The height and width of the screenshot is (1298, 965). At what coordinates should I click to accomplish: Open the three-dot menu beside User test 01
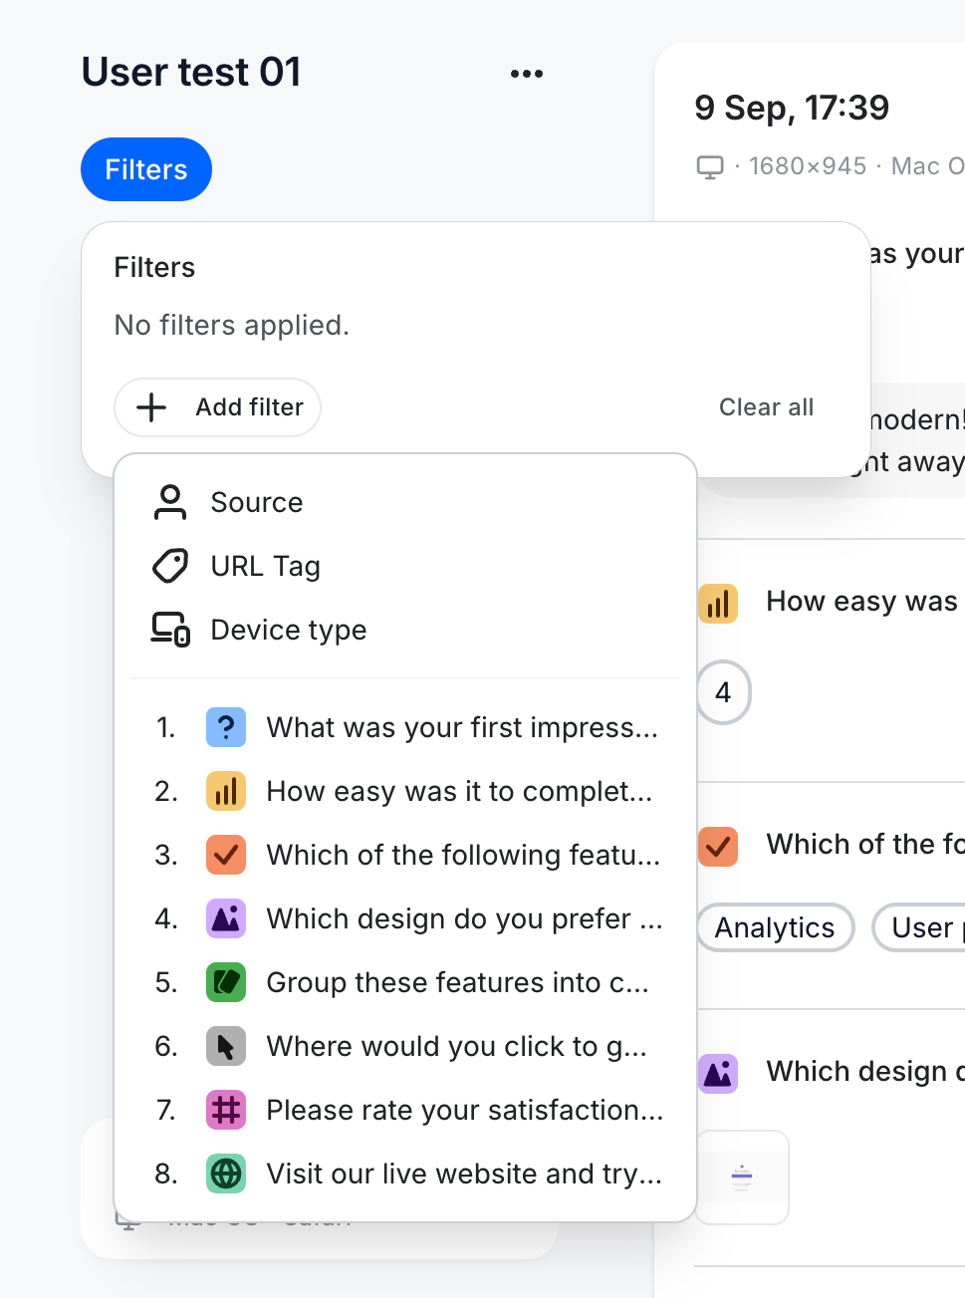[x=526, y=74]
